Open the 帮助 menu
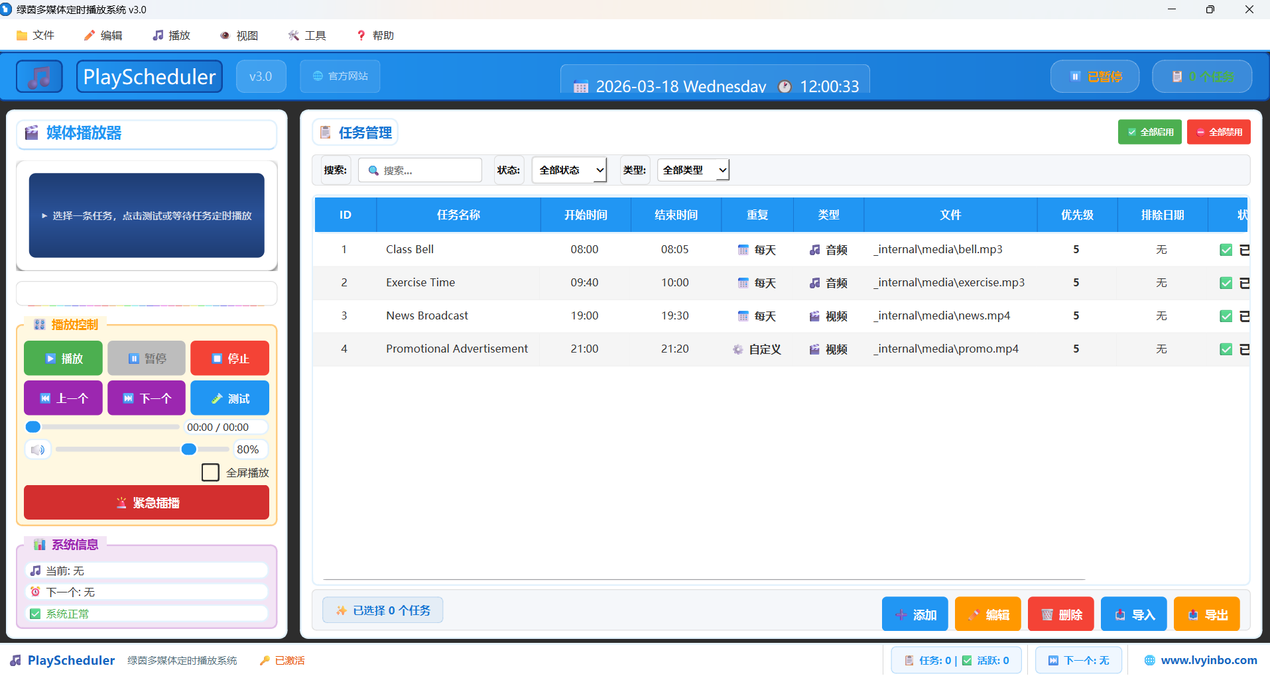The height and width of the screenshot is (676, 1270). (x=375, y=35)
